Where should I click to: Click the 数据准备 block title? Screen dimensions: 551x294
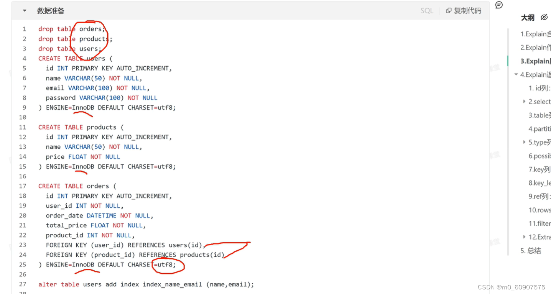point(51,11)
